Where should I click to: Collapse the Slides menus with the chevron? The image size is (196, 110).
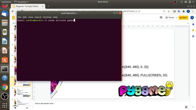click(188, 23)
